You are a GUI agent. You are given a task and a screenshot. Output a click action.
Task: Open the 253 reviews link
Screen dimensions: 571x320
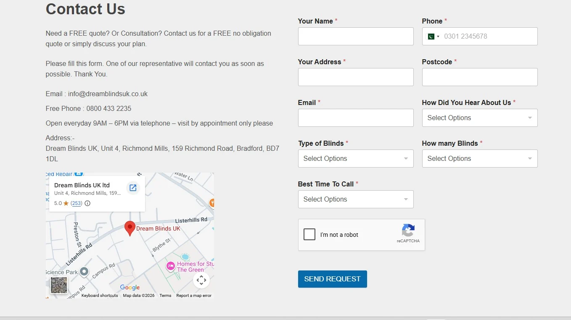tap(77, 203)
